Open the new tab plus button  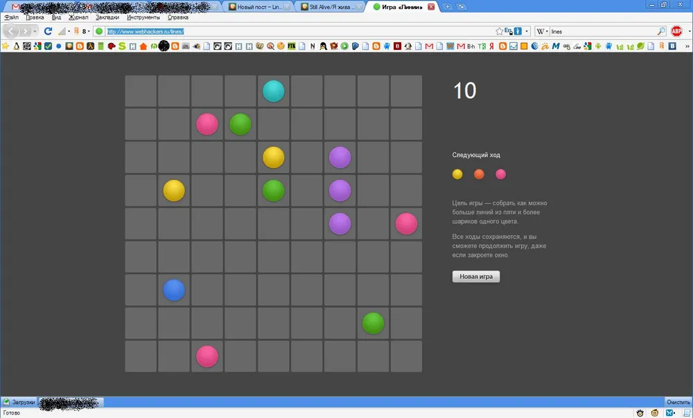click(x=448, y=6)
